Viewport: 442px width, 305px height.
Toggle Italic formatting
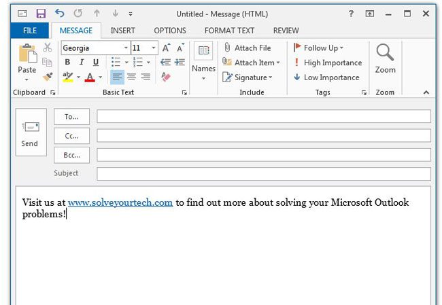[x=82, y=62]
